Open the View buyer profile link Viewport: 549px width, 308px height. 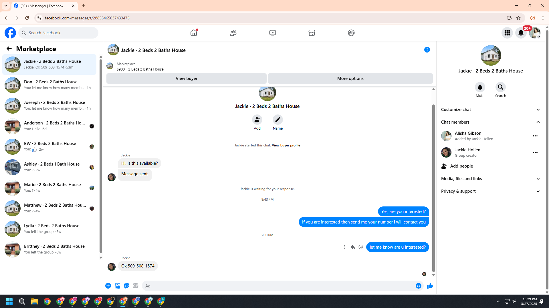pos(286,145)
